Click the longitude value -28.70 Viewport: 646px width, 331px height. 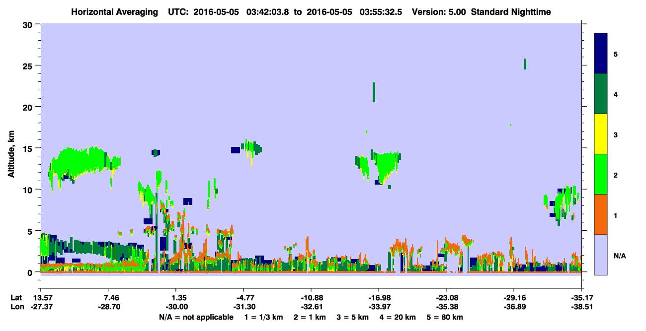coord(108,307)
